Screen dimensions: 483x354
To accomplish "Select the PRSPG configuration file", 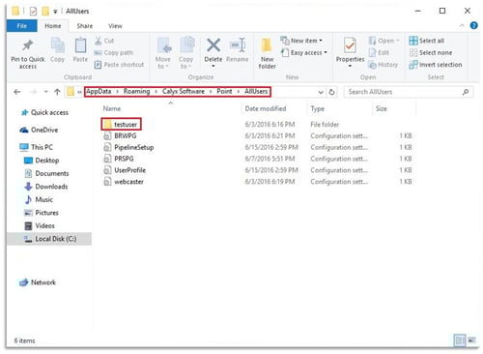I will [119, 159].
